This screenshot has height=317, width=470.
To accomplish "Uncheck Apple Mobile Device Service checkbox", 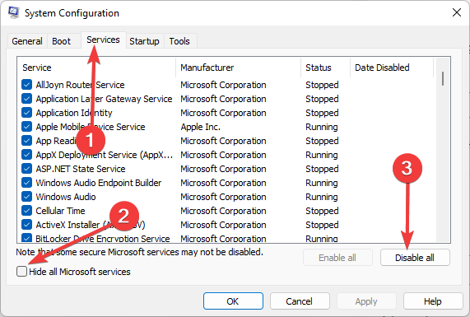I will click(26, 127).
